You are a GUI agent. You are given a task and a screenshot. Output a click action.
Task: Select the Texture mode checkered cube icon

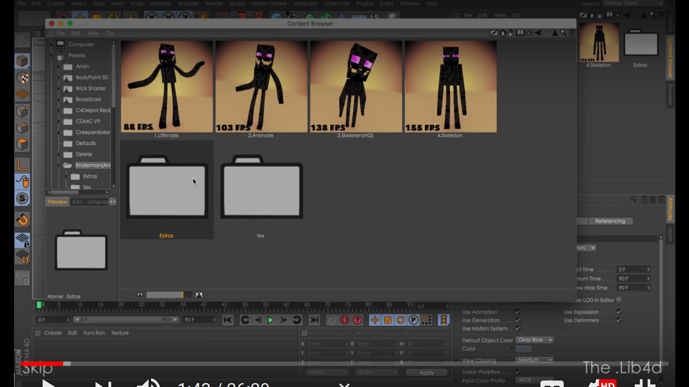[x=22, y=78]
